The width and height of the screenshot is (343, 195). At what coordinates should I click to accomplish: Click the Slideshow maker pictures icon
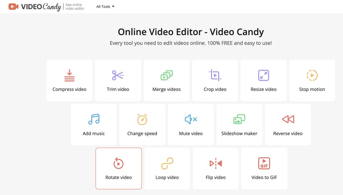239,119
